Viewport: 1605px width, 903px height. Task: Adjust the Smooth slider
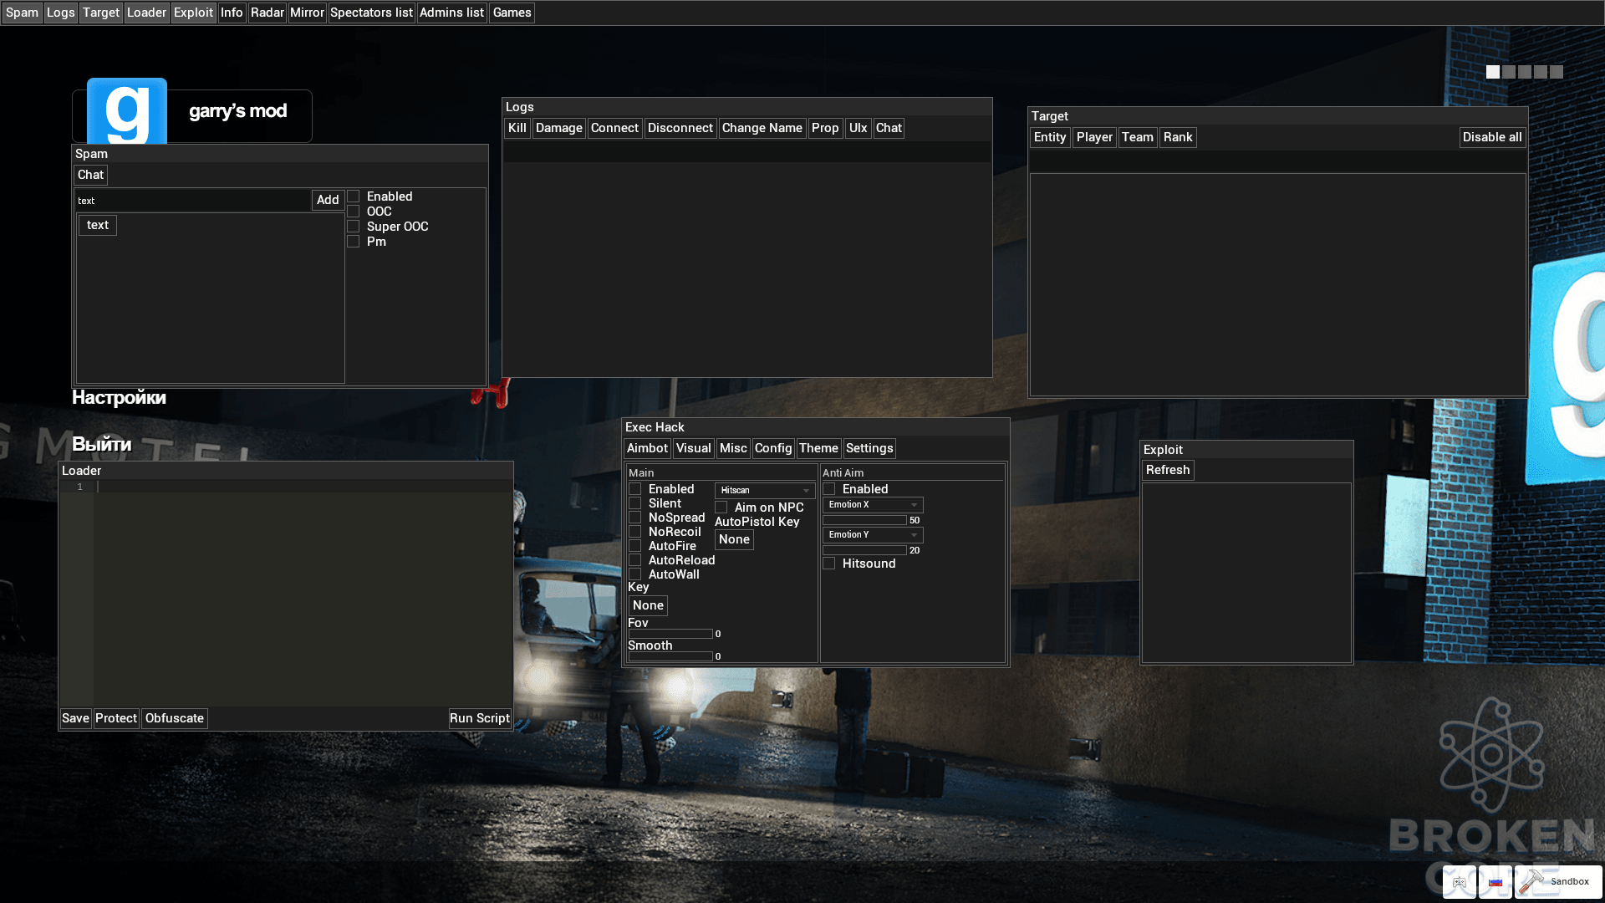670,656
